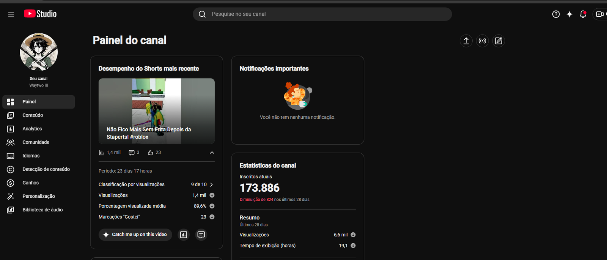The height and width of the screenshot is (260, 607).
Task: Click the Diminuição de 824 text
Action: pos(256,200)
